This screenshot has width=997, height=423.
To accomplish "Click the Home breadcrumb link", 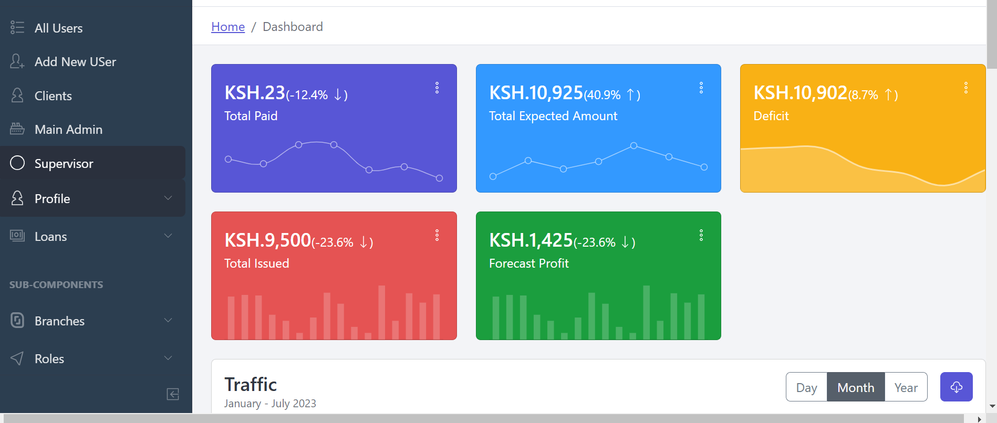I will (x=228, y=27).
